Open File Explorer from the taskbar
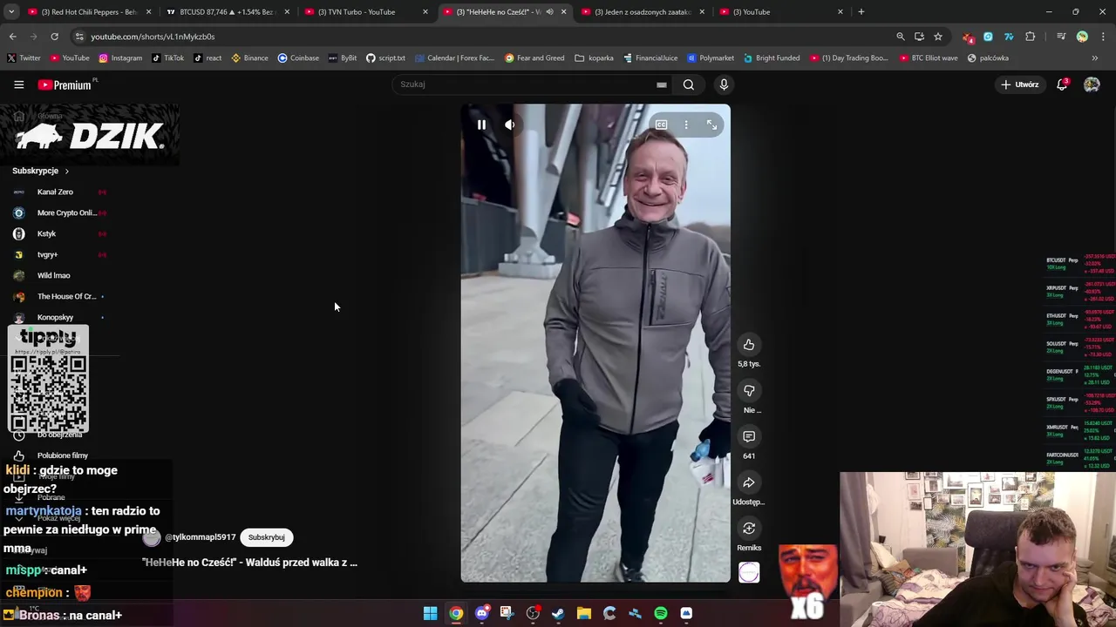 click(x=584, y=614)
